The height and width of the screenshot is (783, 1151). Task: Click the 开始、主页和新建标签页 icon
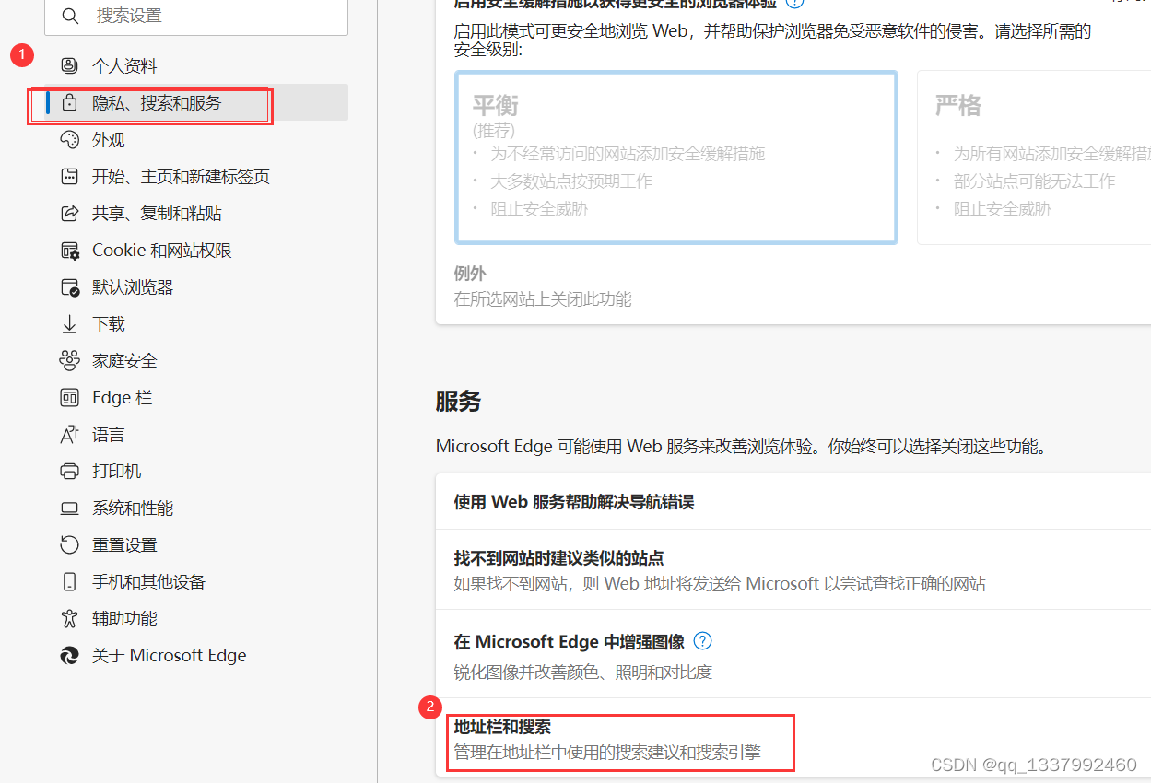(69, 176)
